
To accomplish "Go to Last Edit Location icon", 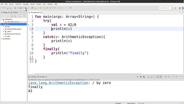I will pyautogui.click(x=55, y=8).
